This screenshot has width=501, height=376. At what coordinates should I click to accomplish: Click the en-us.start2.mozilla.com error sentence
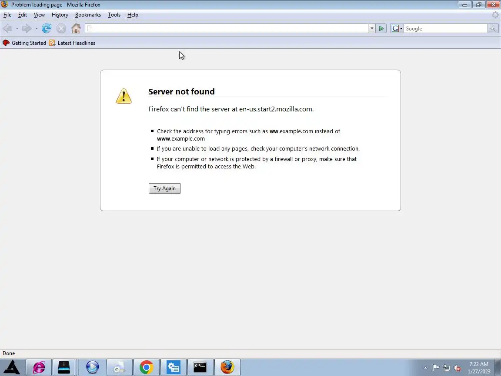pos(231,109)
